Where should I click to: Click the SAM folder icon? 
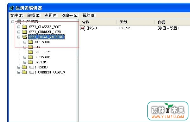pos(30,47)
